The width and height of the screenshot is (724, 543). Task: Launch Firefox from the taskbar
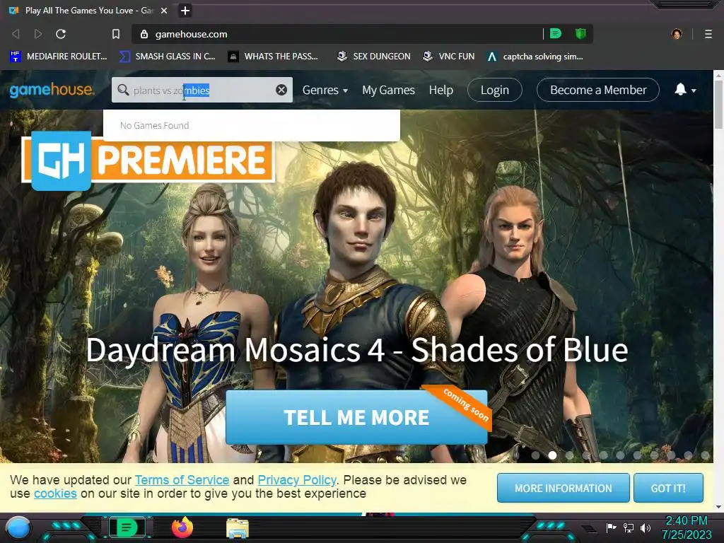[182, 527]
